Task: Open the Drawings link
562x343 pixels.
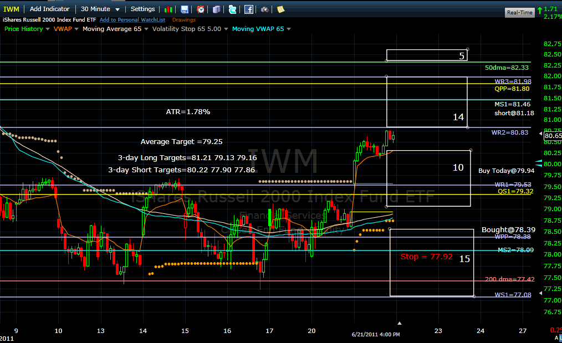Action: [184, 20]
